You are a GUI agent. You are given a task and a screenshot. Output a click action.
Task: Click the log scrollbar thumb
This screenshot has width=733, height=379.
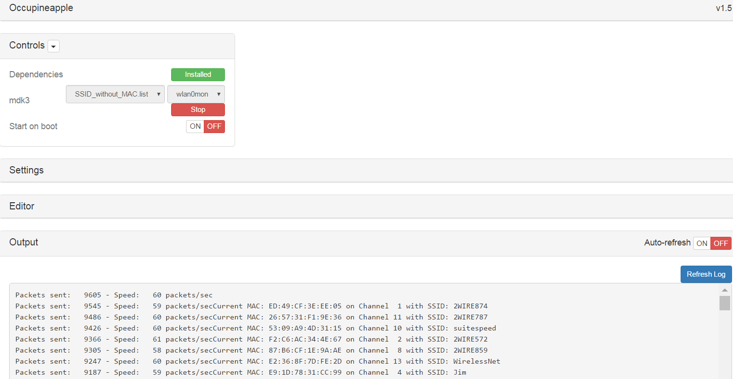pyautogui.click(x=724, y=303)
